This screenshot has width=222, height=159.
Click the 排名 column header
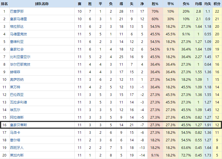4,4
